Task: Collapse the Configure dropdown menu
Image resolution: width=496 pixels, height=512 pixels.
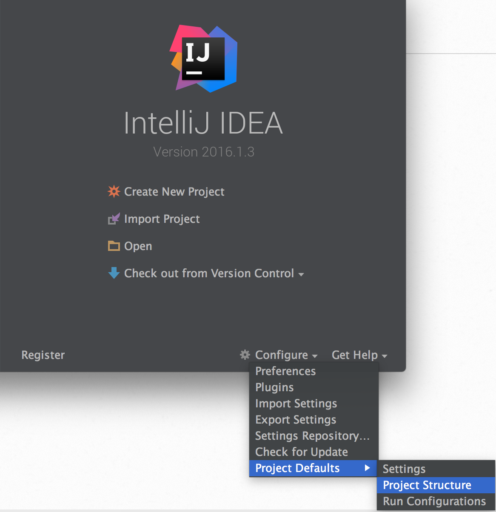Action: pyautogui.click(x=279, y=355)
